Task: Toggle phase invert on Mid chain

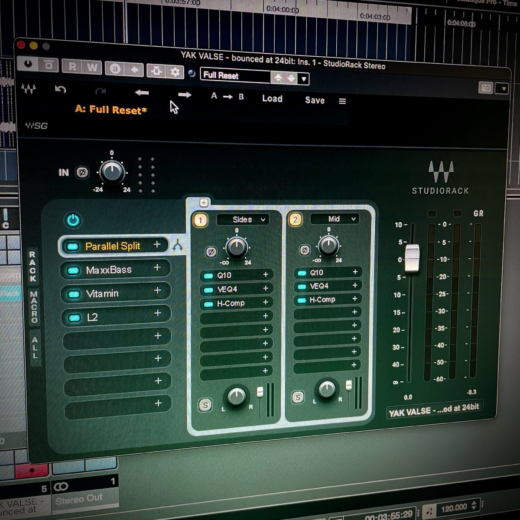Action: [x=305, y=250]
